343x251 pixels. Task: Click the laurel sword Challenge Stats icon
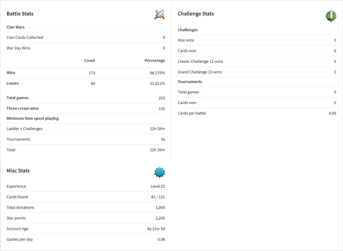[x=331, y=16]
